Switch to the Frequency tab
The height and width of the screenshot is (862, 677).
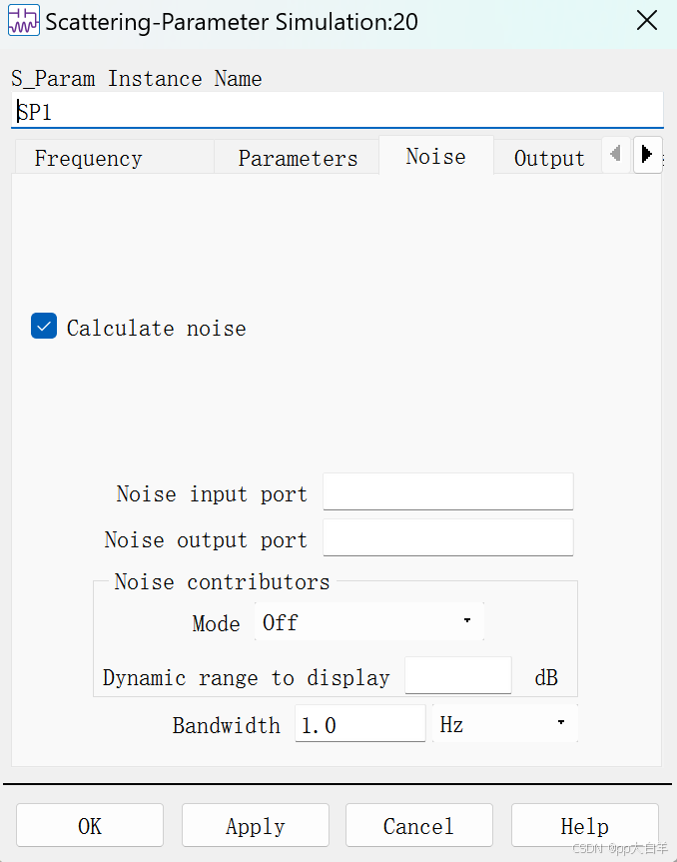coord(88,158)
